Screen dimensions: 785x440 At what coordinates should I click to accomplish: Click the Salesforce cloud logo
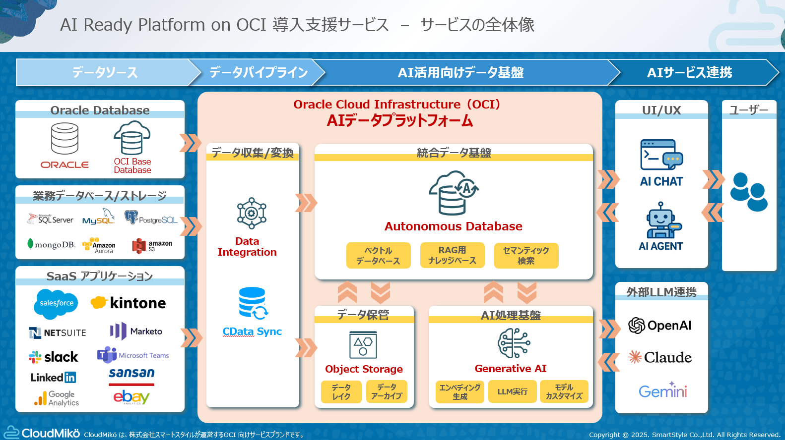56,303
